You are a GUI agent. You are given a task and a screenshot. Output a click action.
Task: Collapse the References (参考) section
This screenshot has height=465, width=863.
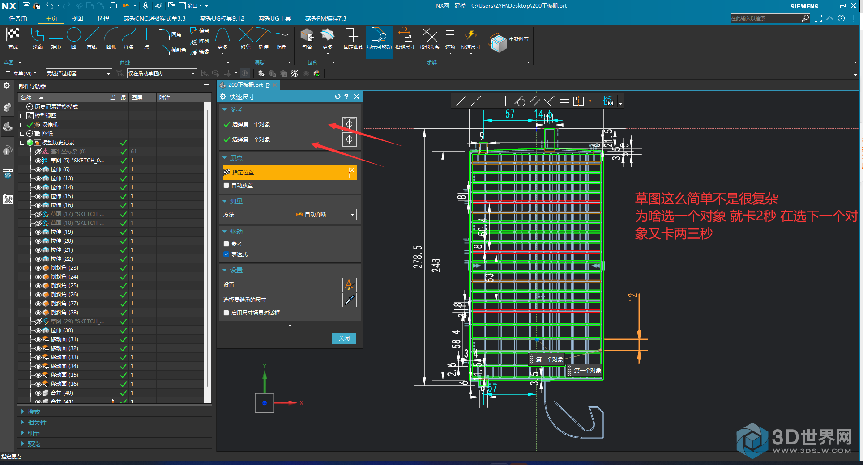(x=225, y=110)
